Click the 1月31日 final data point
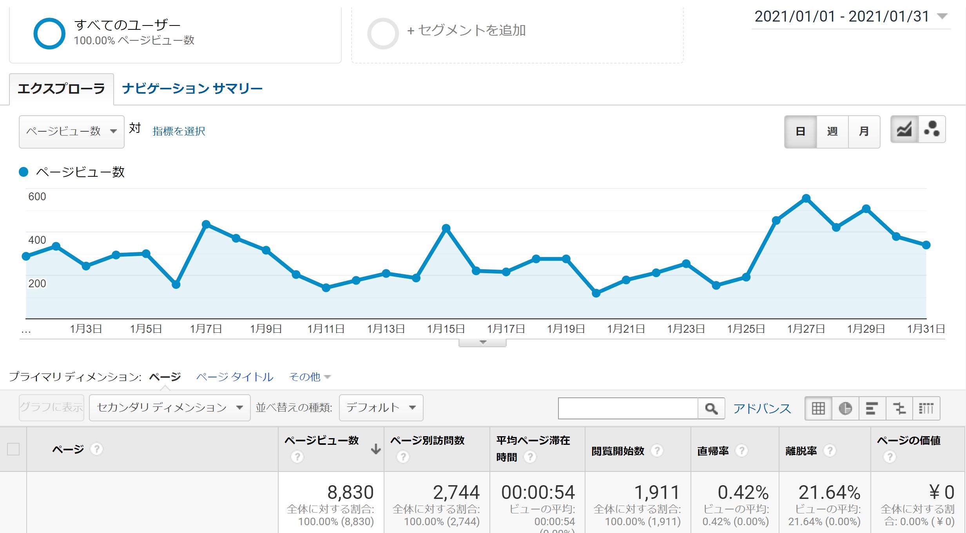 (x=926, y=245)
